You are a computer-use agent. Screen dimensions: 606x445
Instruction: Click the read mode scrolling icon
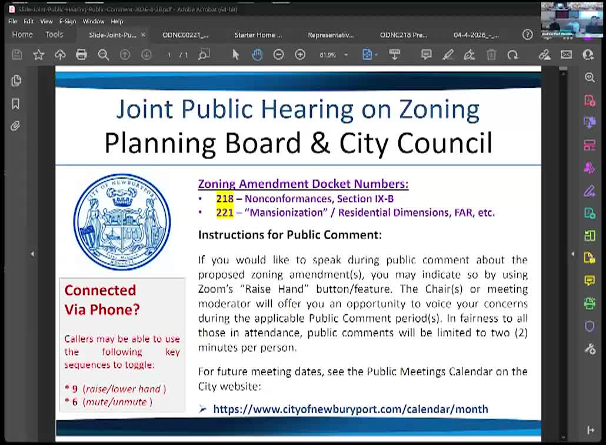pos(395,55)
